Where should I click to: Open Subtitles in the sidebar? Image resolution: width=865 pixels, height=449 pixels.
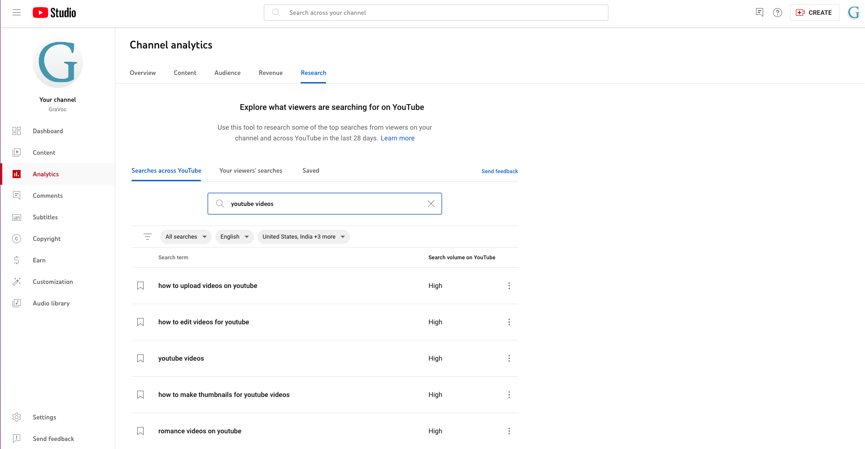coord(57,217)
